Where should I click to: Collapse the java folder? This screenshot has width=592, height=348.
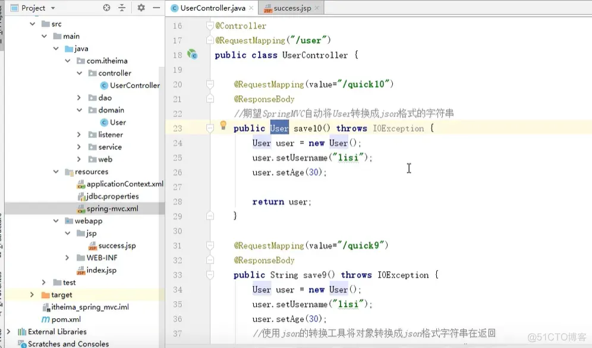56,48
